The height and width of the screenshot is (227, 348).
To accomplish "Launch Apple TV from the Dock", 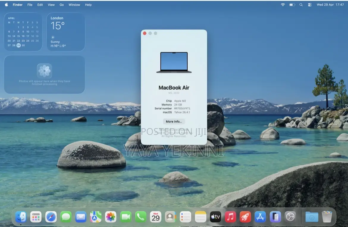I will click(x=216, y=217).
